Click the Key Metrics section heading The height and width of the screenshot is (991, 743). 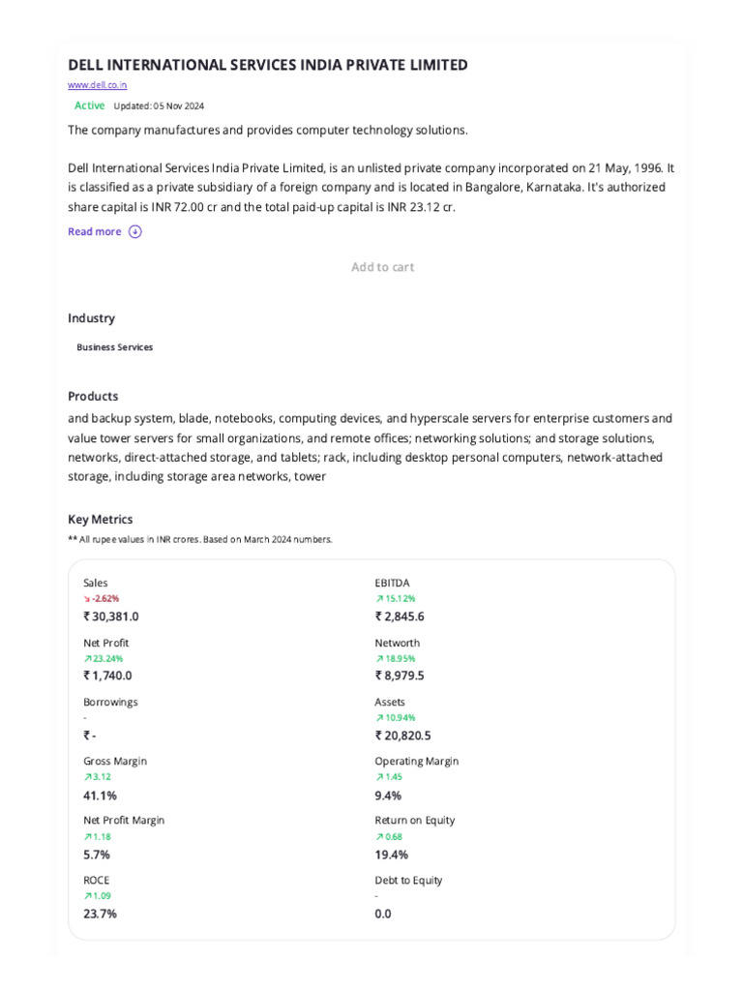[x=101, y=520]
